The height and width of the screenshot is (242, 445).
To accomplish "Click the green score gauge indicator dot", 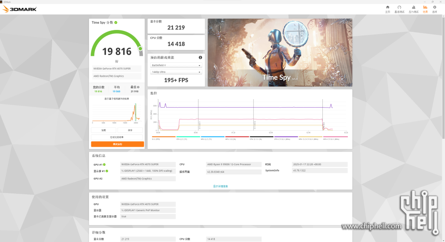I will [140, 49].
